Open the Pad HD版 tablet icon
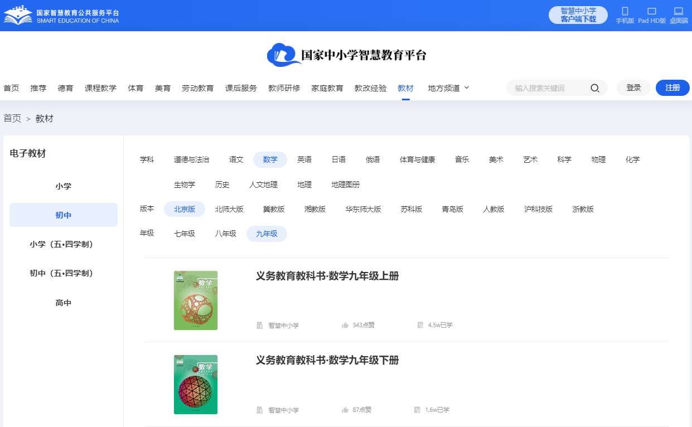The width and height of the screenshot is (692, 427). tap(652, 11)
